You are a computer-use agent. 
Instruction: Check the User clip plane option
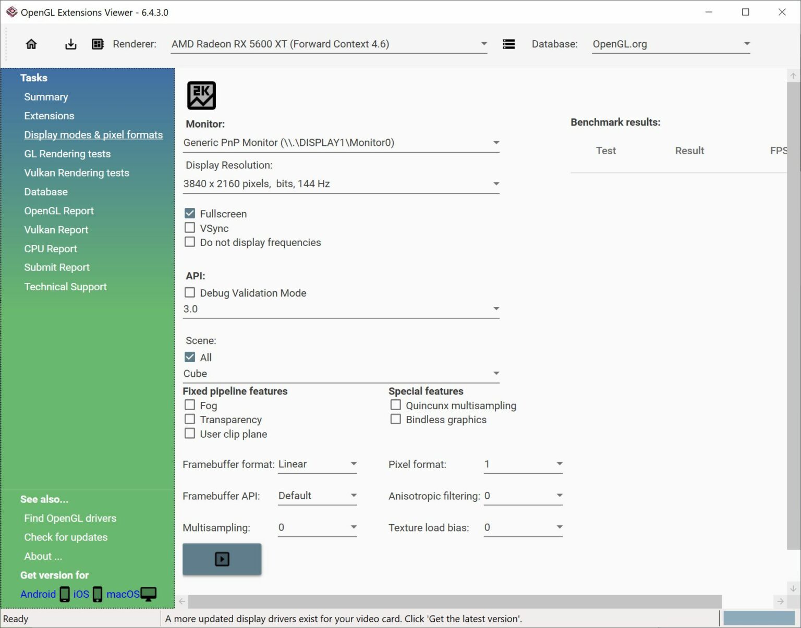pyautogui.click(x=190, y=434)
